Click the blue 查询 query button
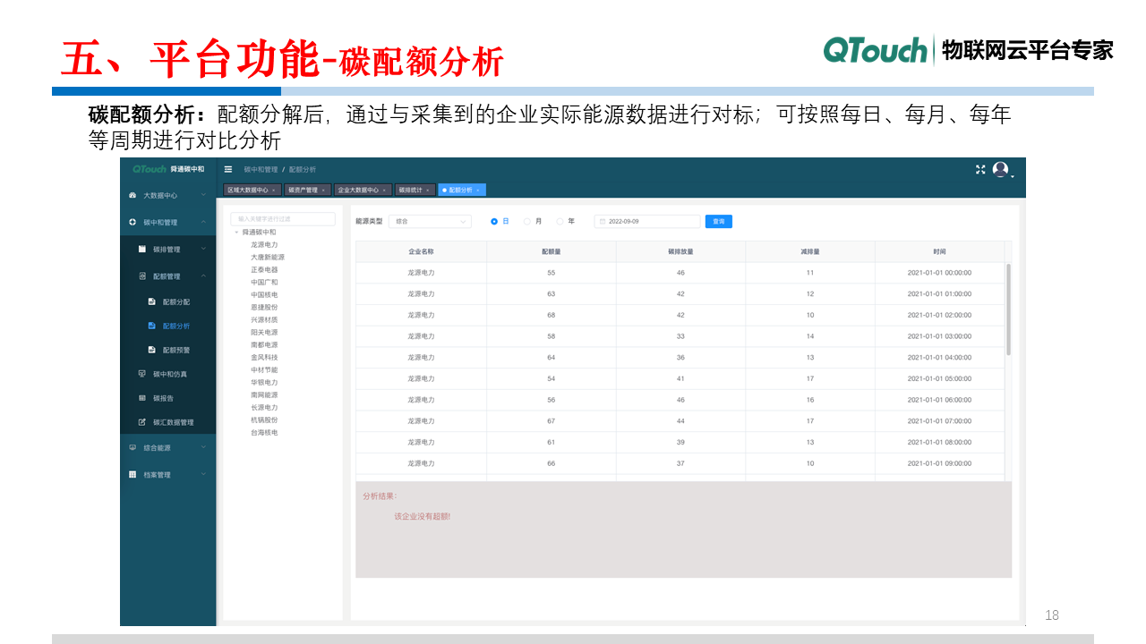Viewport: 1146px width, 644px height. tap(718, 222)
